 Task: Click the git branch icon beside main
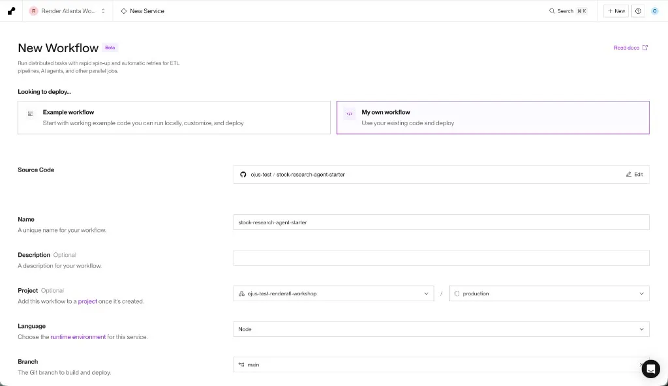tap(241, 364)
